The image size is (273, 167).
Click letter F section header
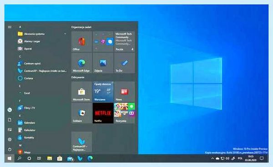(20, 101)
